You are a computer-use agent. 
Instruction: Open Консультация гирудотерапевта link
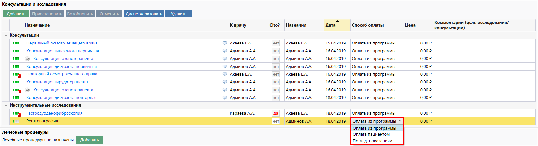click(57, 82)
